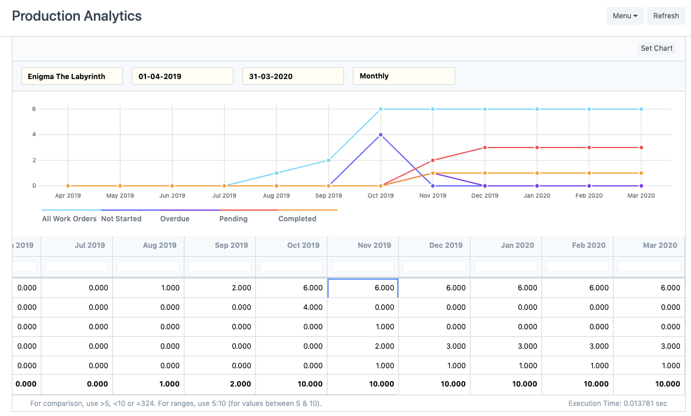
Task: Open the 01-04-2019 from date field
Action: click(183, 76)
